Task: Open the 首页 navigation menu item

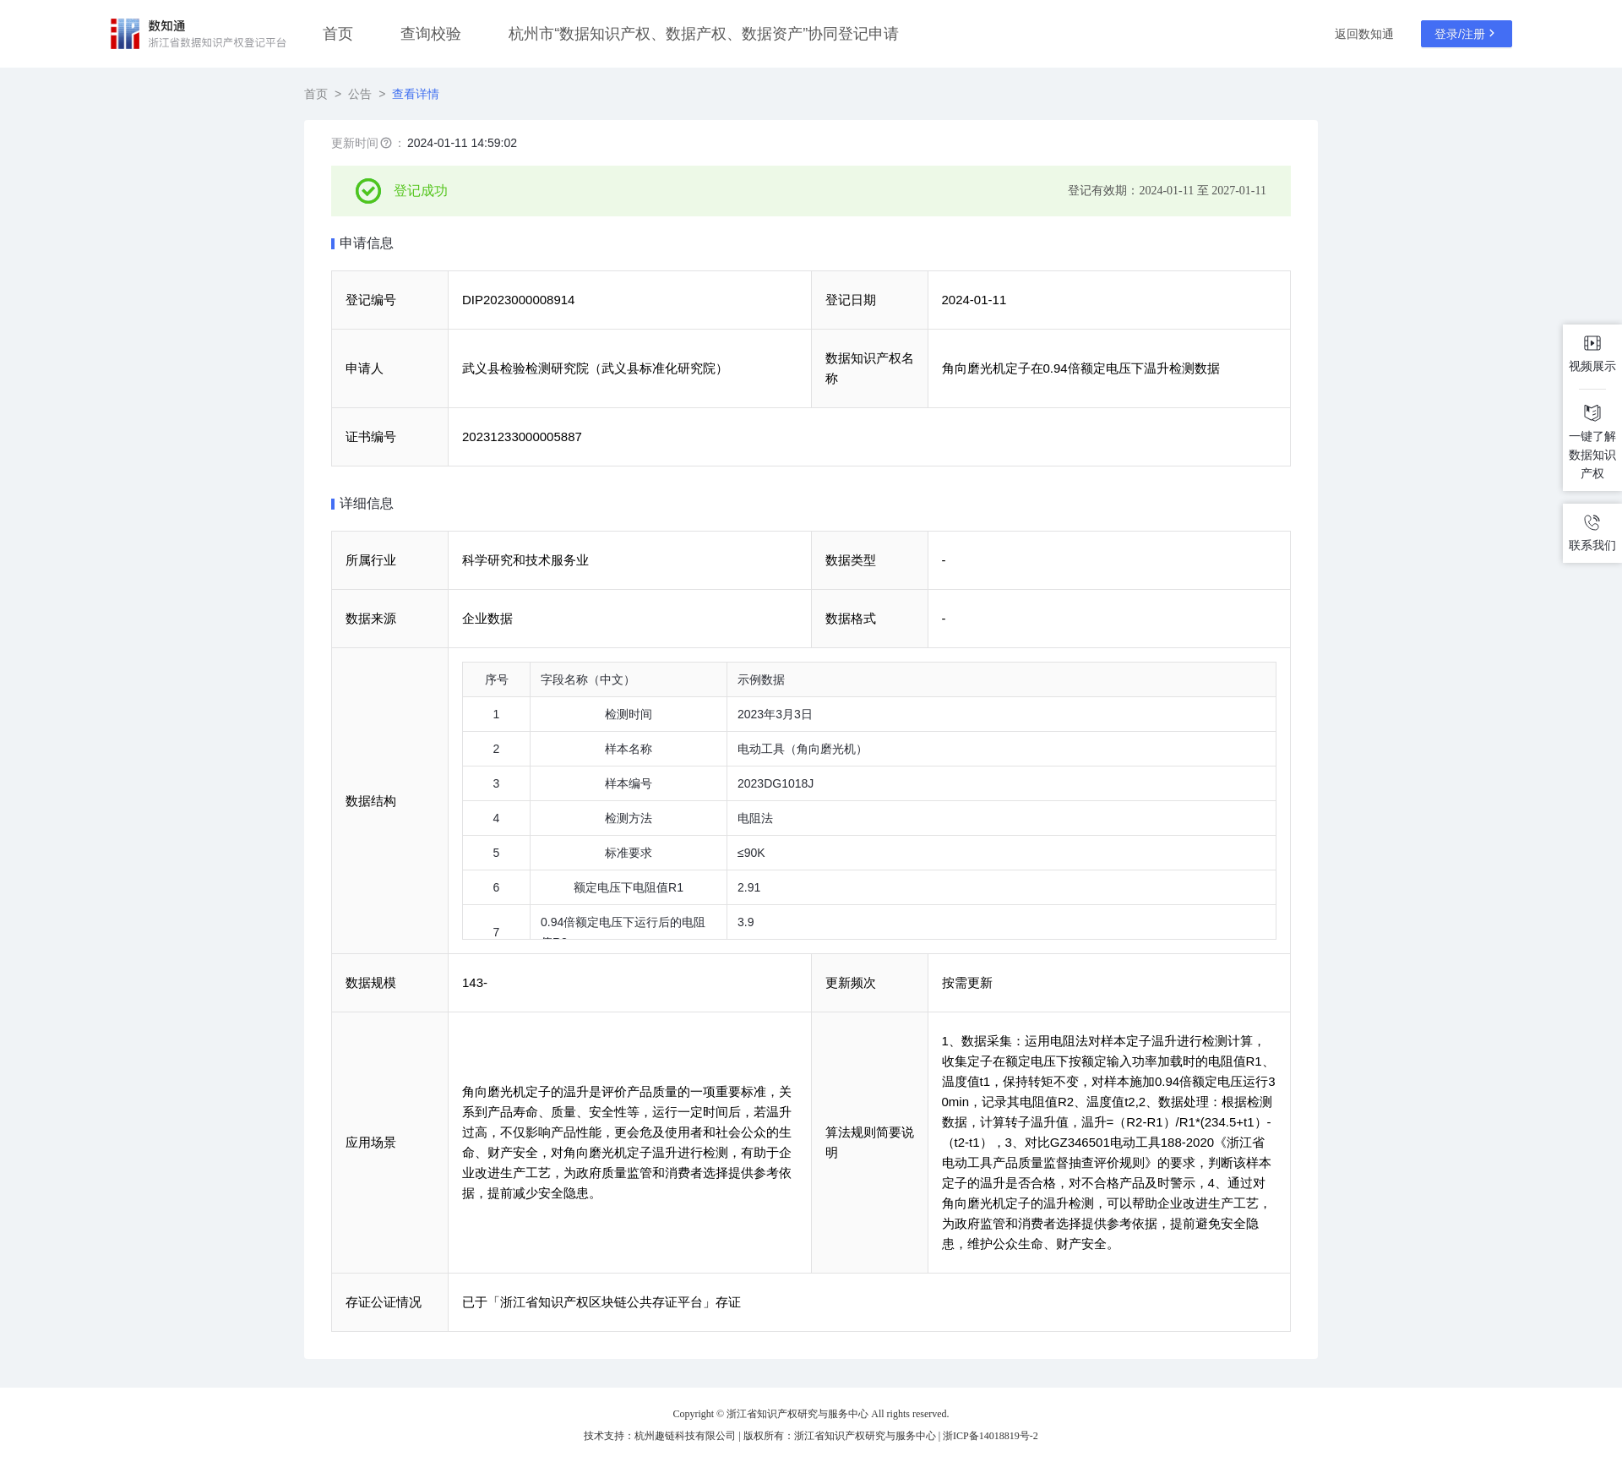Action: [x=337, y=34]
